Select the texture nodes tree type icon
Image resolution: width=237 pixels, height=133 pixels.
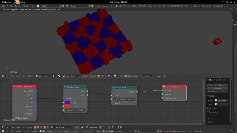coord(41,127)
